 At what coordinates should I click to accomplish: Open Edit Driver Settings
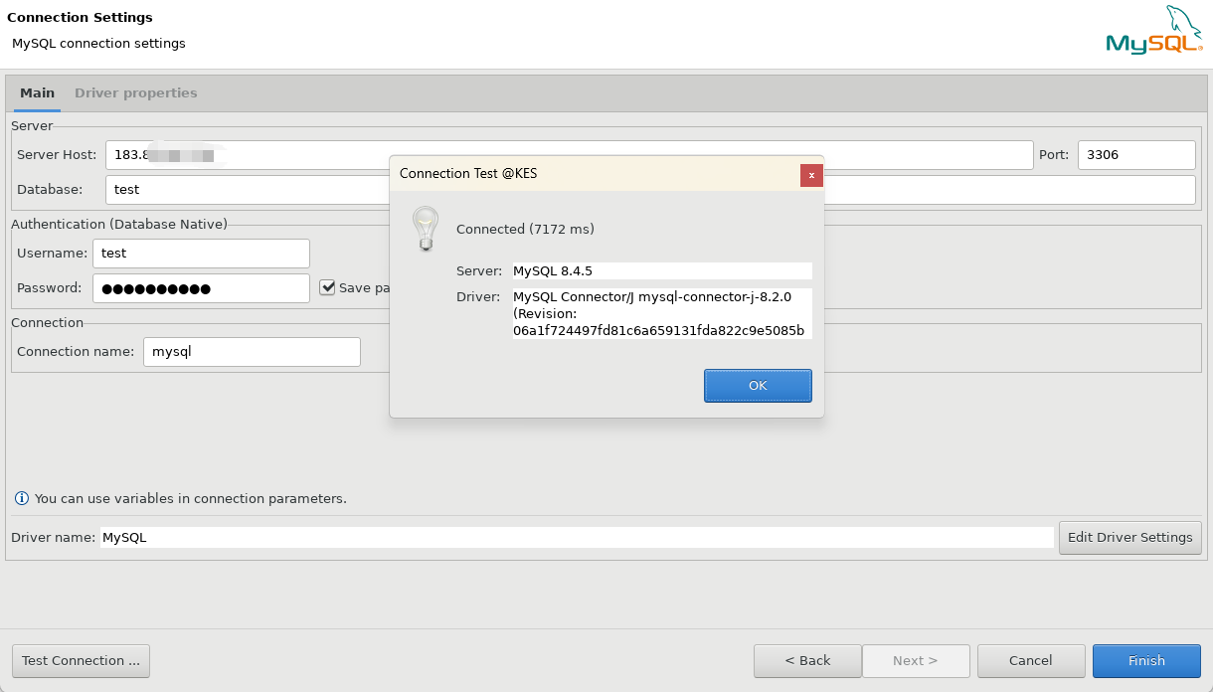[1129, 537]
